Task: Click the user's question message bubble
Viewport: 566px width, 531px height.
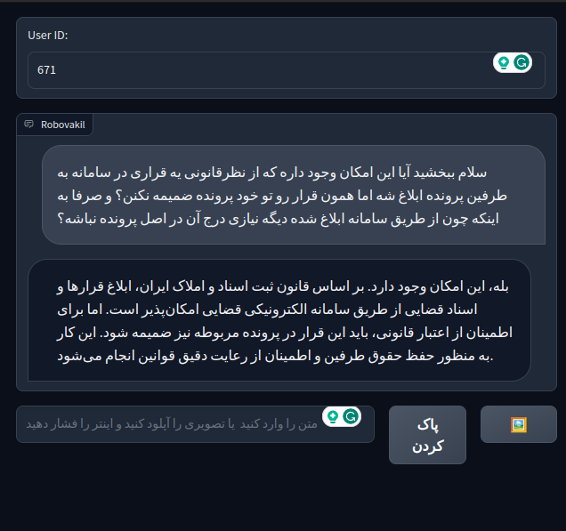Action: pos(294,194)
